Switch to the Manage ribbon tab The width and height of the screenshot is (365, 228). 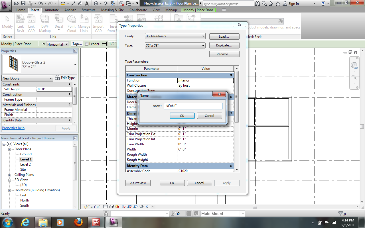click(171, 10)
